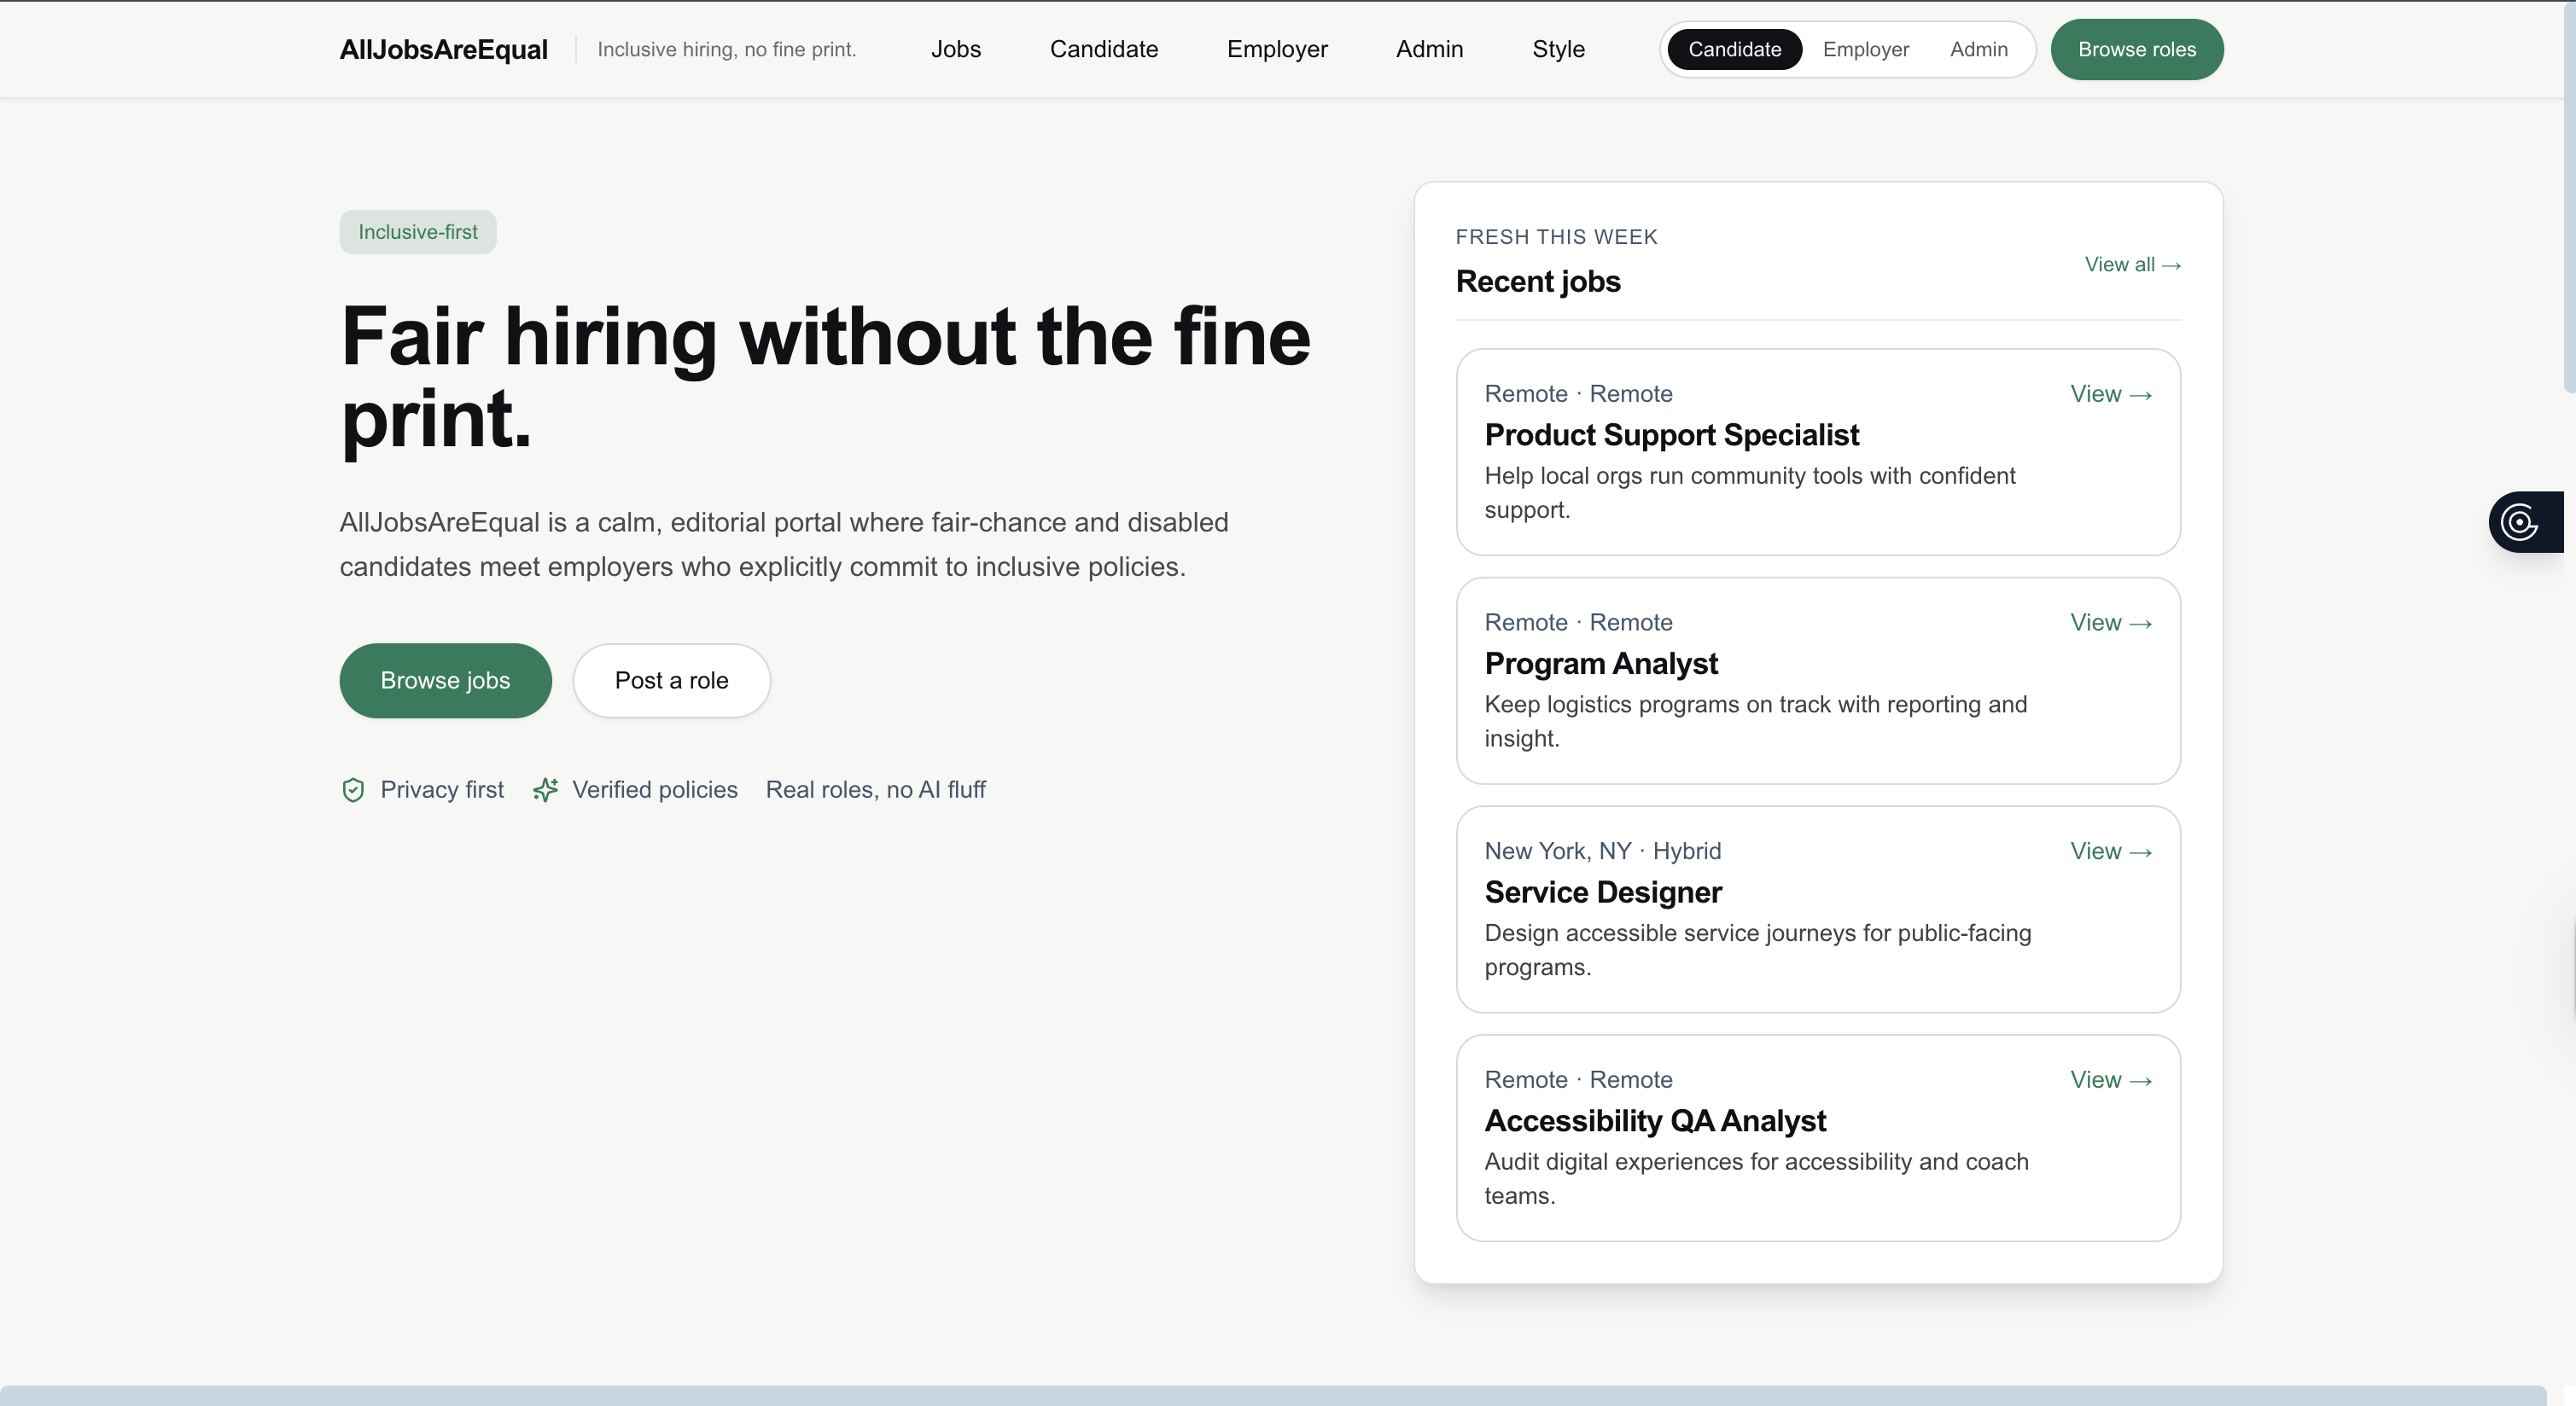The width and height of the screenshot is (2576, 1406).
Task: Switch role toggle to Candidate
Action: pyautogui.click(x=1734, y=50)
